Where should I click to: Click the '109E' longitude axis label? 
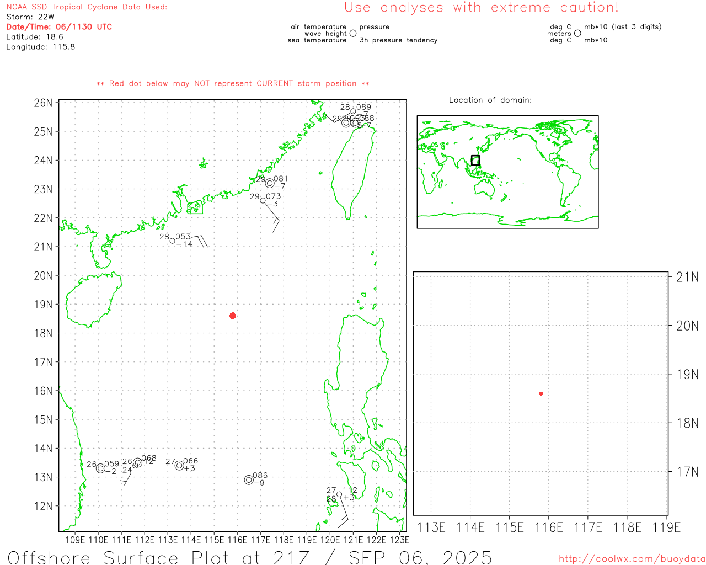coord(75,540)
